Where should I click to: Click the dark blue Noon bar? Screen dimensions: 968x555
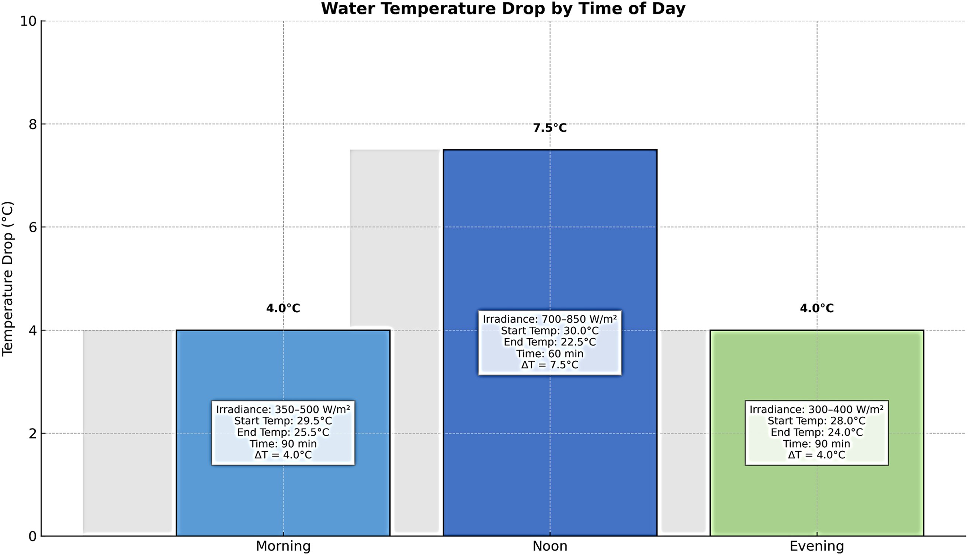click(x=549, y=229)
